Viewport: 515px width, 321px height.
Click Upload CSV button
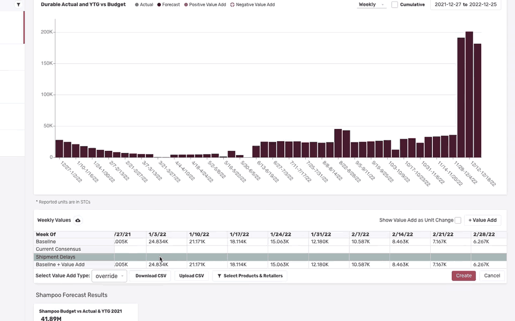pos(192,276)
